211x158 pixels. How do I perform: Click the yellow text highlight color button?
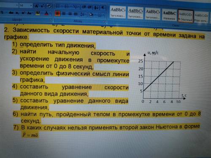[x=38, y=13]
